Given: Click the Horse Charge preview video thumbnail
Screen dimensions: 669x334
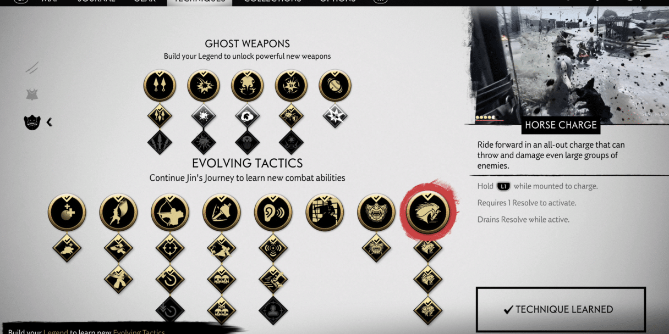Looking at the screenshot, I should (566, 64).
